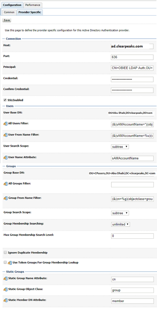Click the Max Group Membership Search Level field

(x=132, y=236)
